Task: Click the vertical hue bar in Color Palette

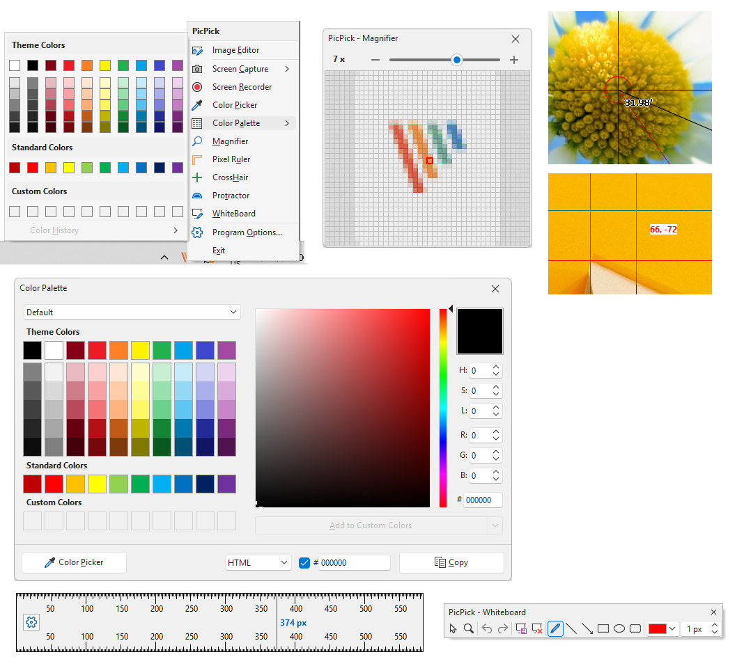Action: tap(443, 408)
